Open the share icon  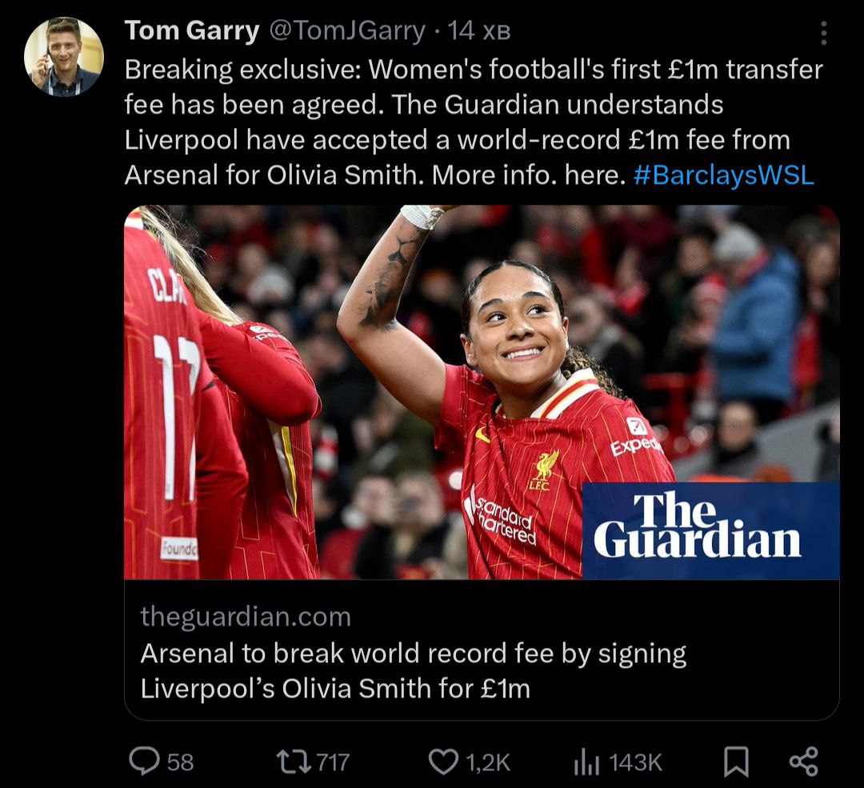click(x=803, y=762)
